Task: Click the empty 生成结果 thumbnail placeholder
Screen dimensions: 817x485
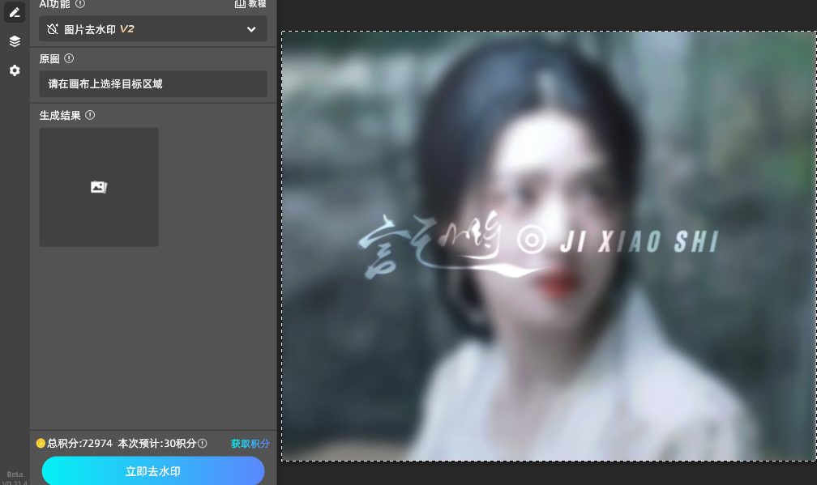Action: [99, 187]
